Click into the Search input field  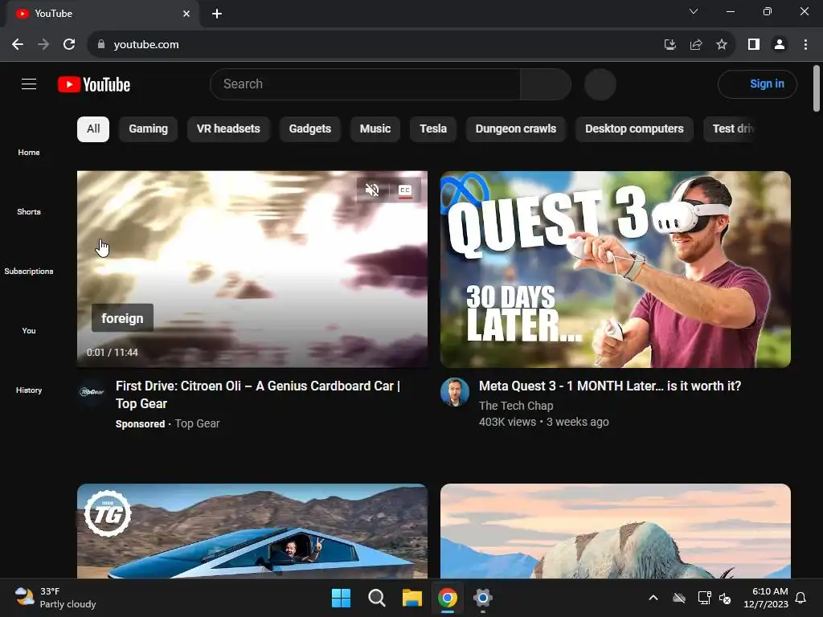365,84
